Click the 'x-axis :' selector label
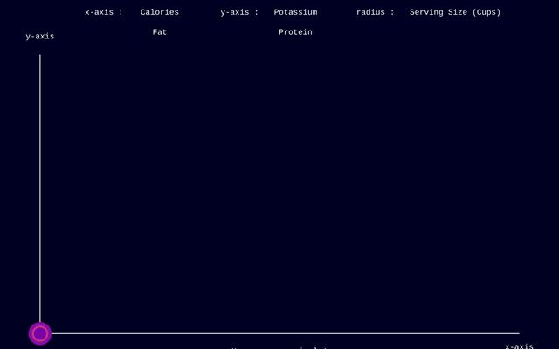 104,12
